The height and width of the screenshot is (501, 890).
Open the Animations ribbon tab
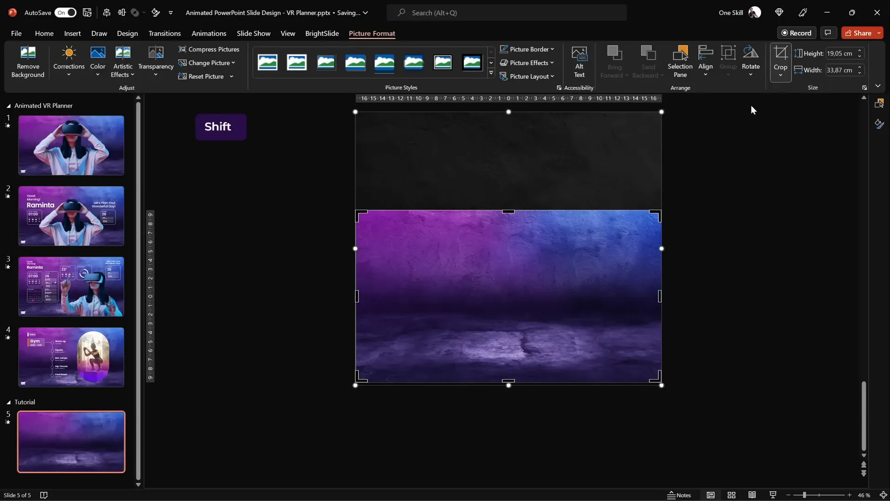(x=209, y=33)
